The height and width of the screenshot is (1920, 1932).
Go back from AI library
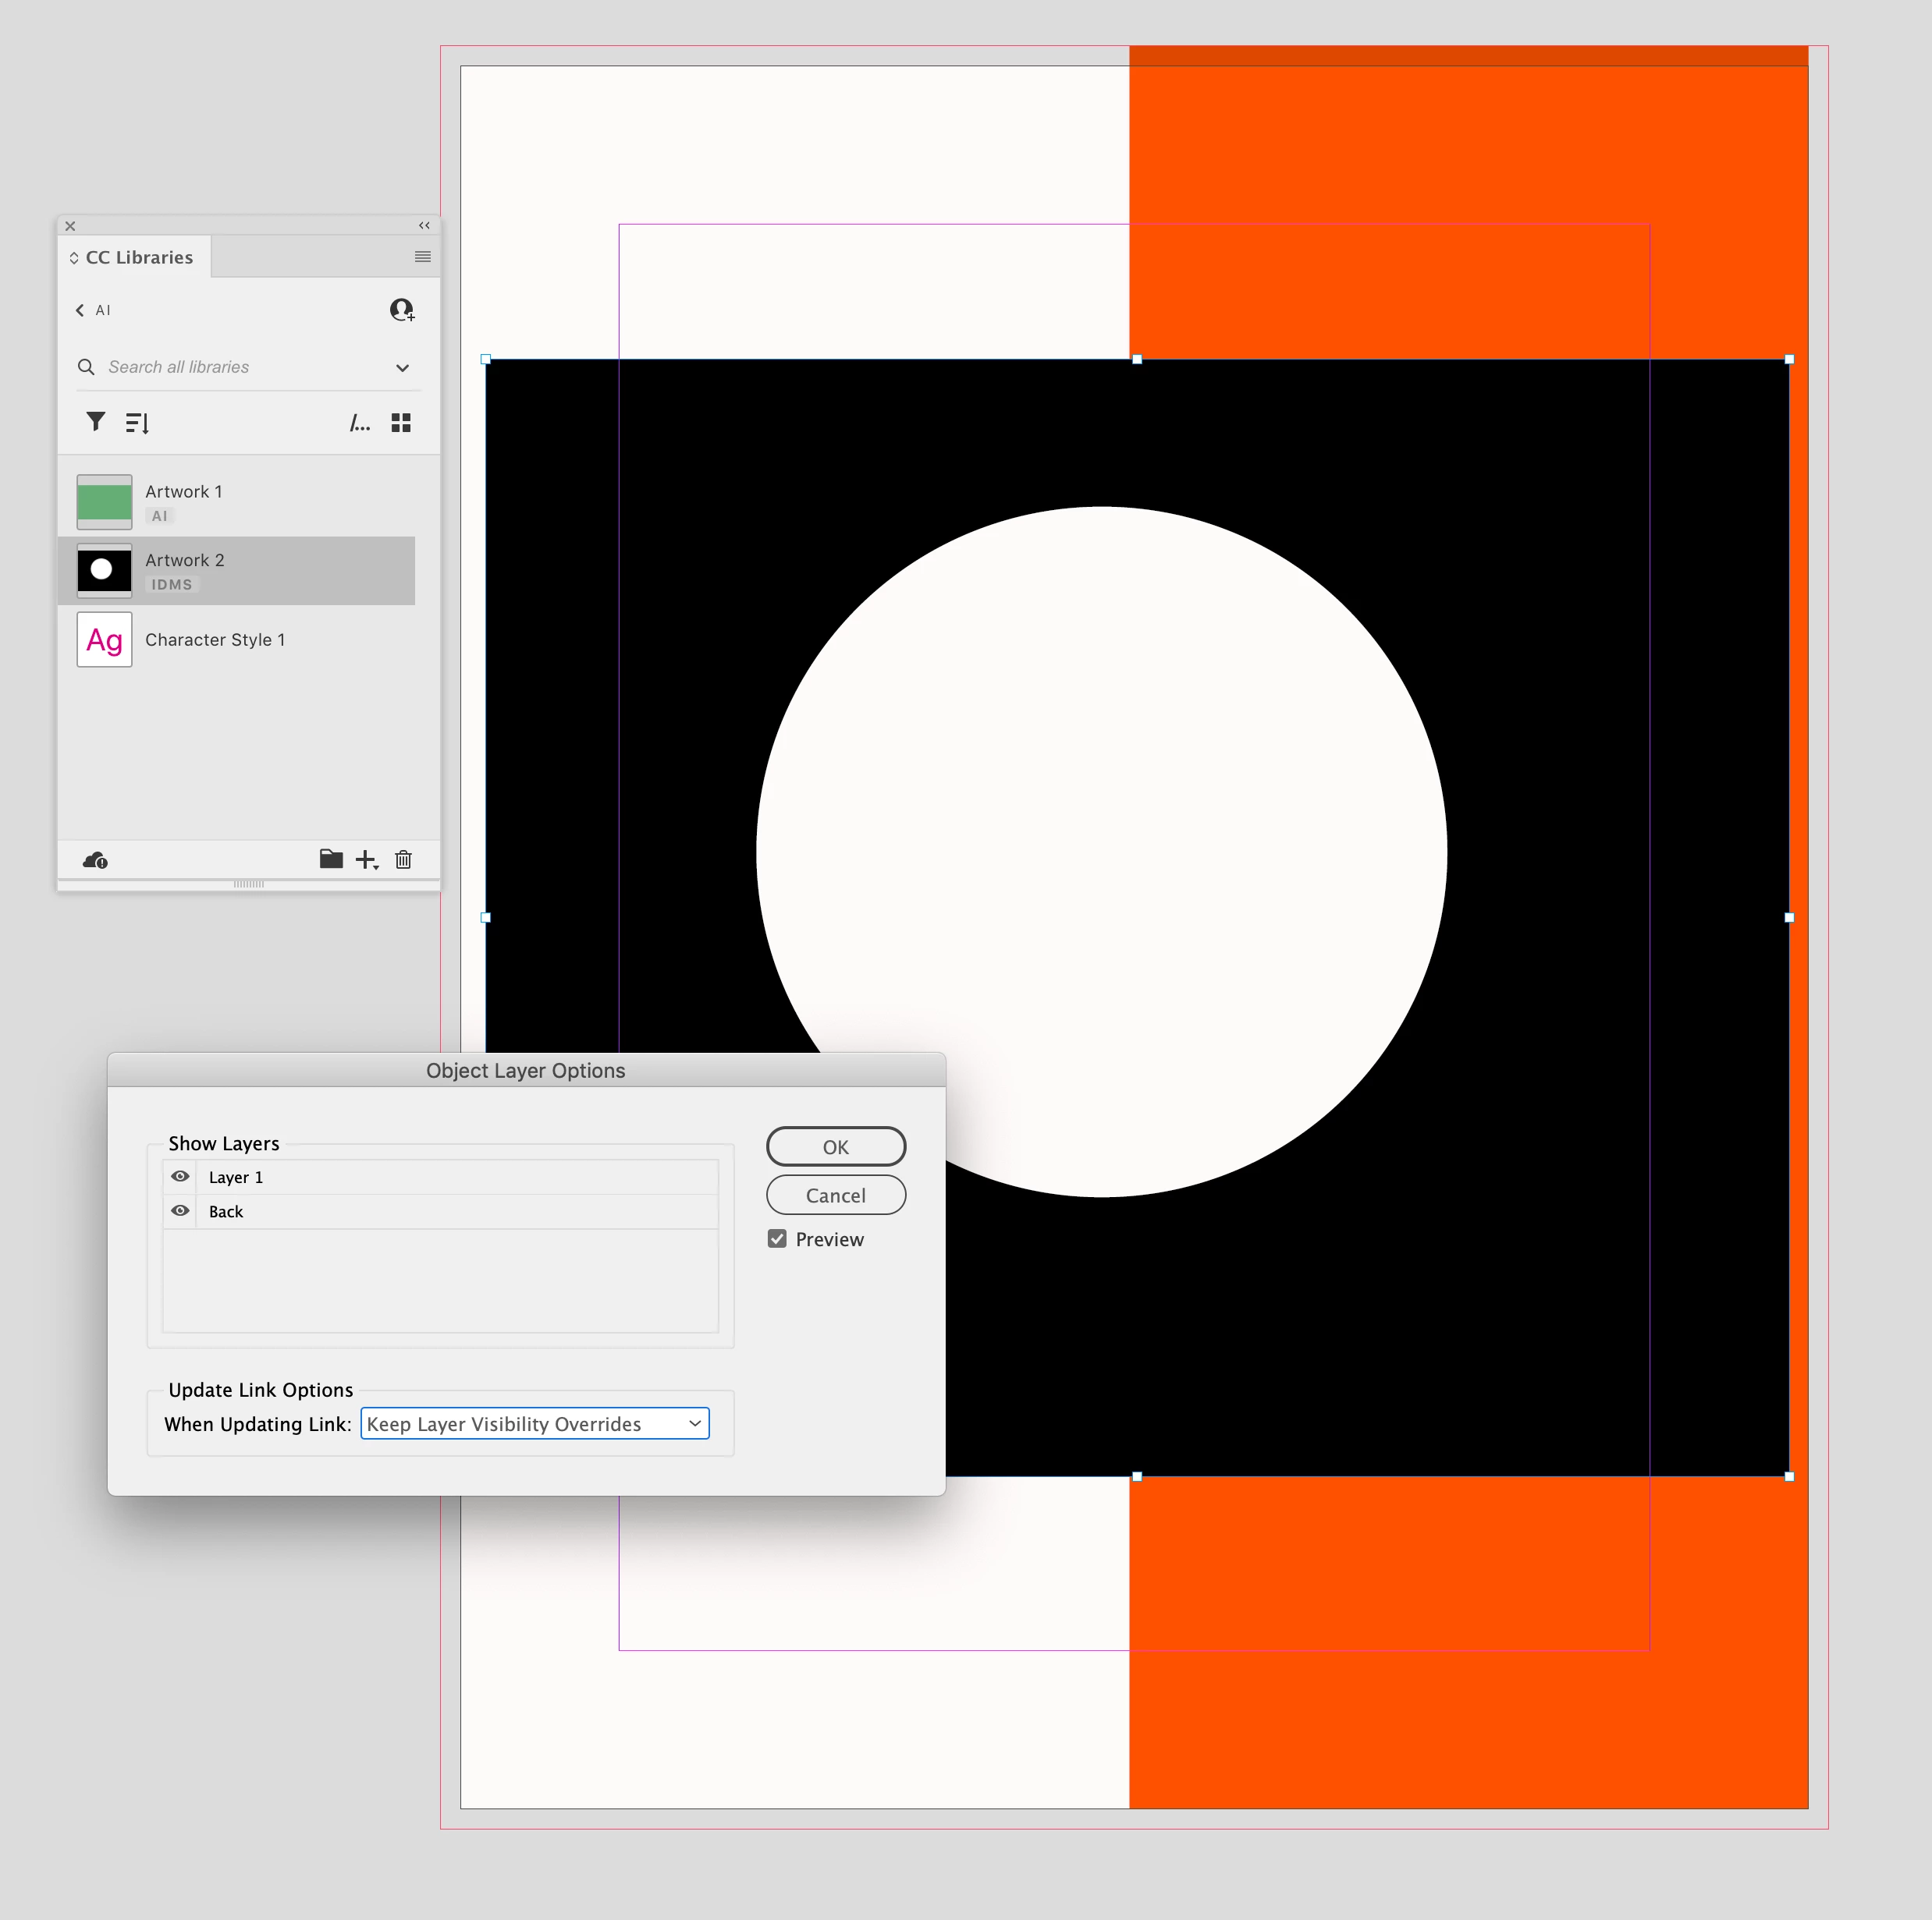tap(80, 310)
